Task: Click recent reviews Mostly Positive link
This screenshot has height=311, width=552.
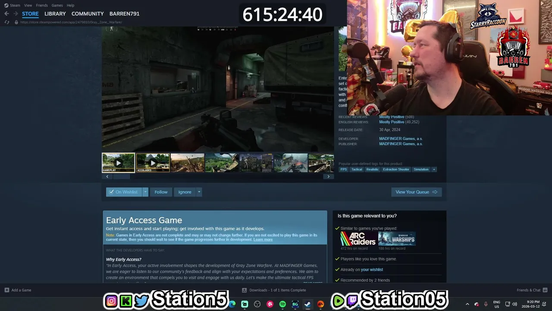Action: 392,117
